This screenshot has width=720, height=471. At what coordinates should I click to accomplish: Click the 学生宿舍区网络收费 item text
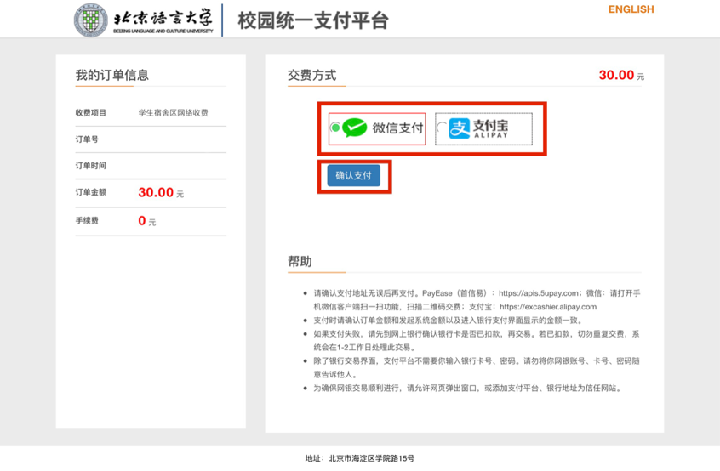tap(173, 112)
